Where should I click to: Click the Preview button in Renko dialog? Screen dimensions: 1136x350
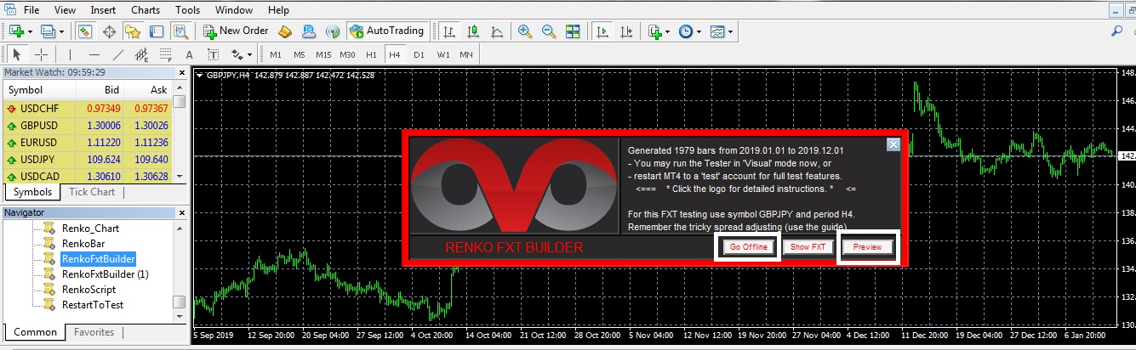pos(867,247)
